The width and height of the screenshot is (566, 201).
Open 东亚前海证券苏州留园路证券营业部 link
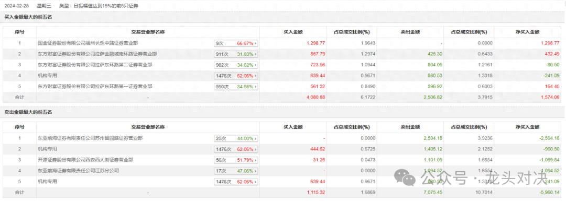click(x=90, y=138)
